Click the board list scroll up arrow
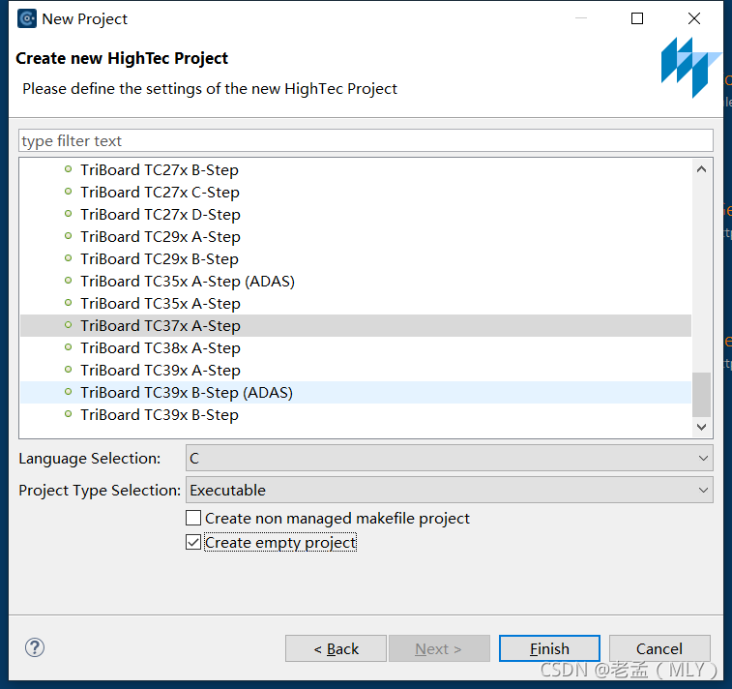The image size is (732, 689). (701, 169)
